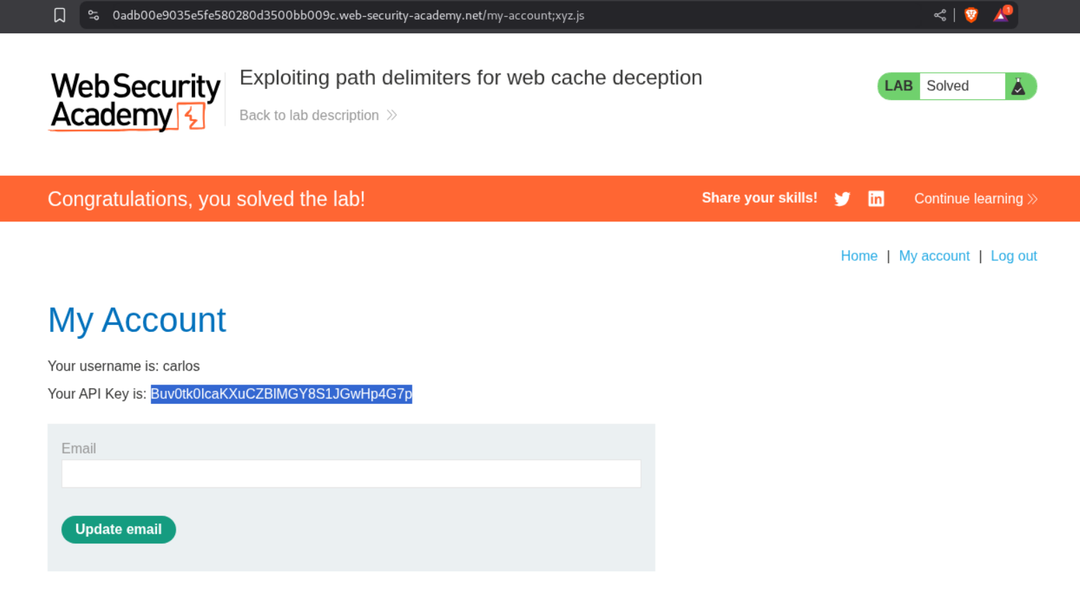Image resolution: width=1080 pixels, height=597 pixels.
Task: Click the highlighted API key text
Action: (x=281, y=394)
